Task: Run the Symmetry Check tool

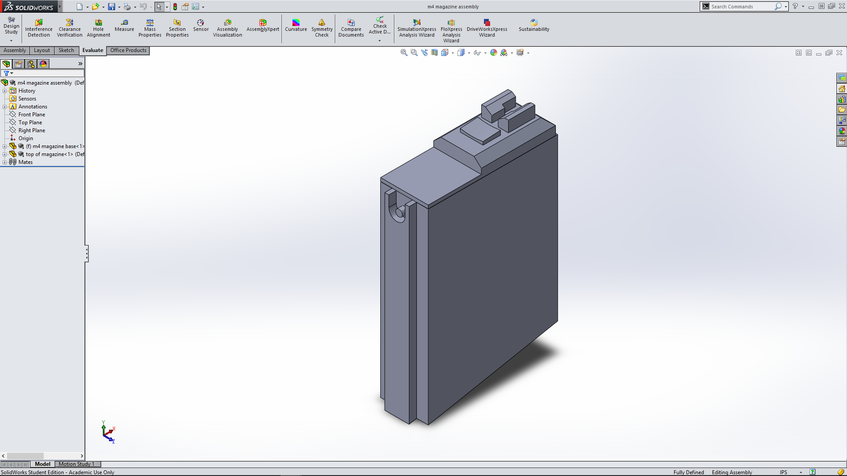Action: (x=322, y=28)
